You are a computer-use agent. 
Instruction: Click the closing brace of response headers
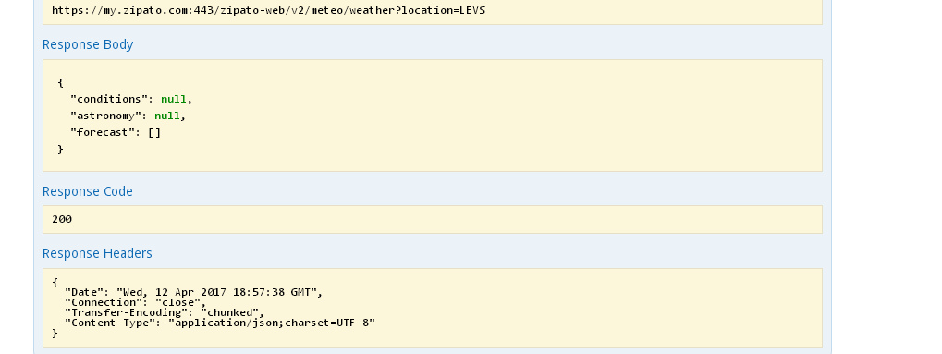click(55, 333)
